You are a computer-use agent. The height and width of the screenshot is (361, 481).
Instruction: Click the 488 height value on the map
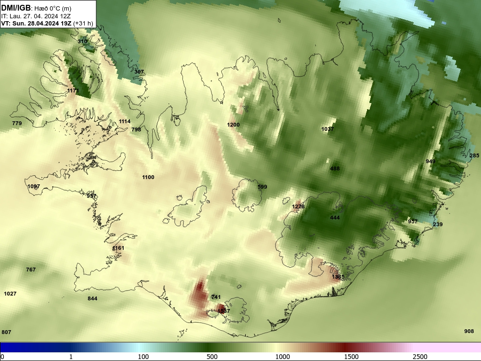(x=335, y=168)
